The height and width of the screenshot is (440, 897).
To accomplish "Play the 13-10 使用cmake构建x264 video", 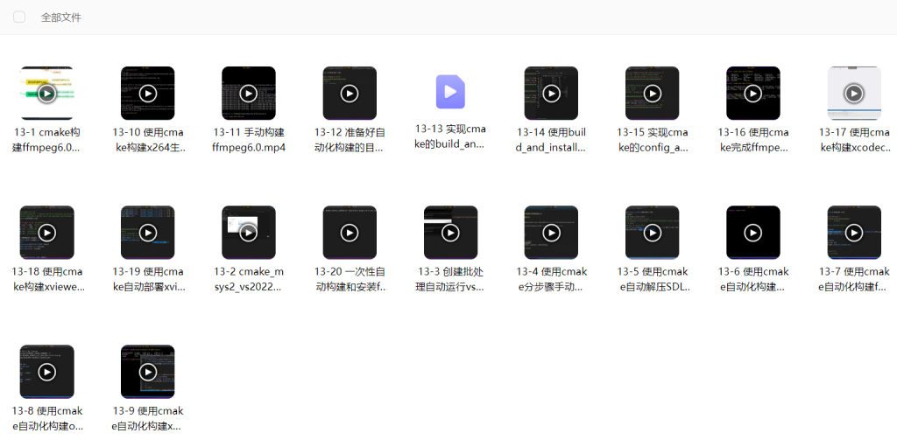I will pos(148,93).
